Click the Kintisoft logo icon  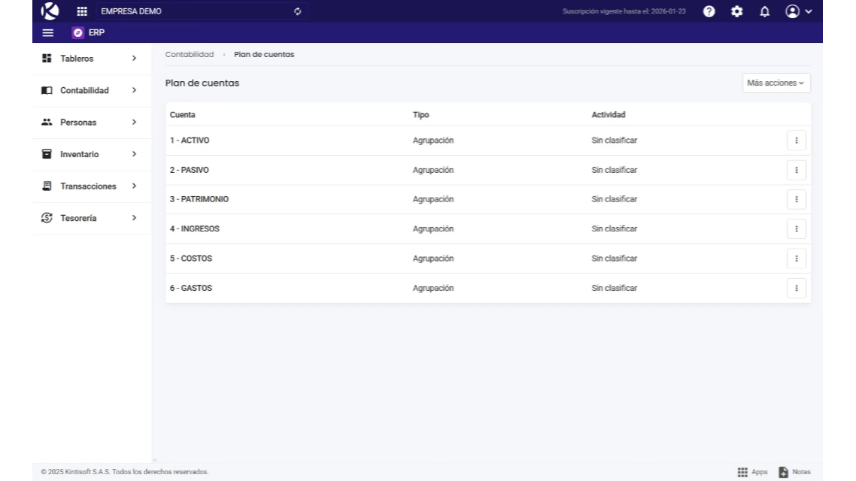(x=50, y=11)
